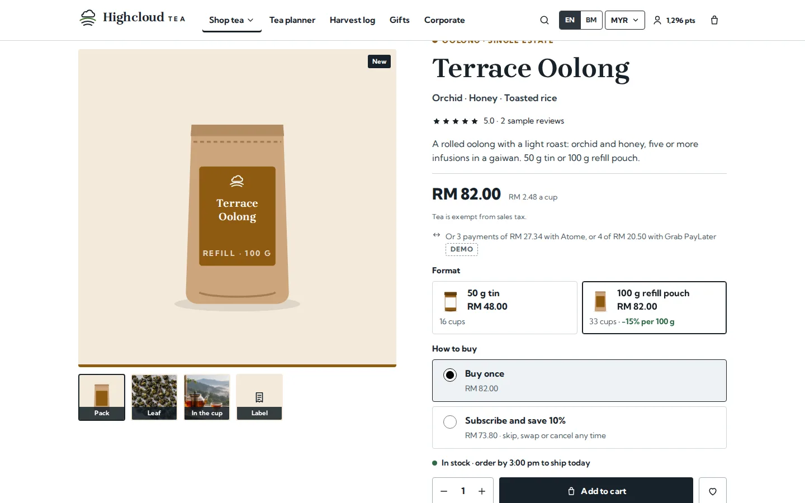This screenshot has height=503, width=805.
Task: Open Harvest log page
Action: click(352, 20)
